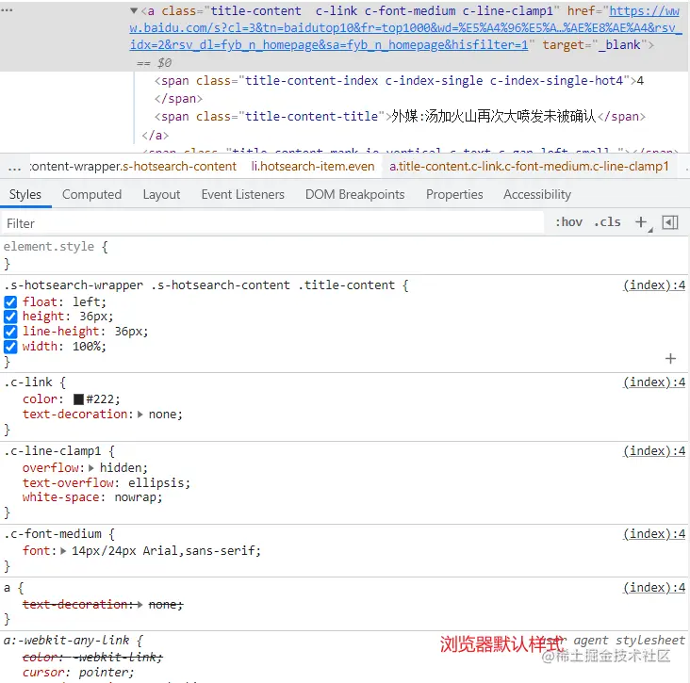Open (index):4 source for .title-content rule
Image resolution: width=690 pixels, height=683 pixels.
point(654,285)
